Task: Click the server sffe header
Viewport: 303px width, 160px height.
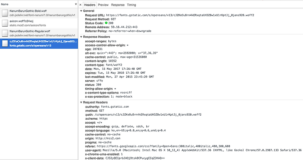Action: coord(94,81)
